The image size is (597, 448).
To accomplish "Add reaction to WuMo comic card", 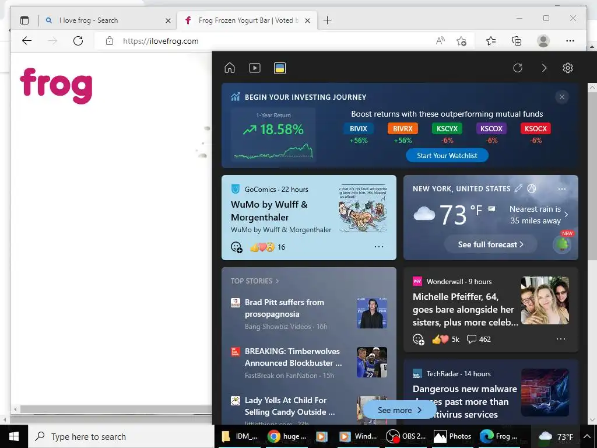I will point(237,247).
